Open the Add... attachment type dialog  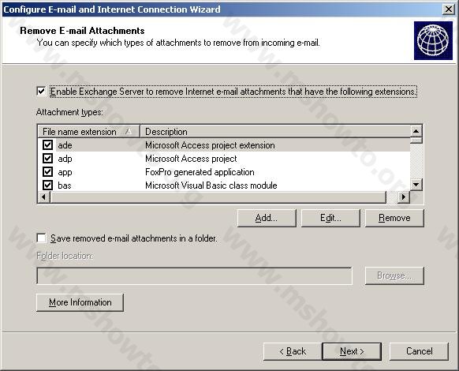(267, 218)
